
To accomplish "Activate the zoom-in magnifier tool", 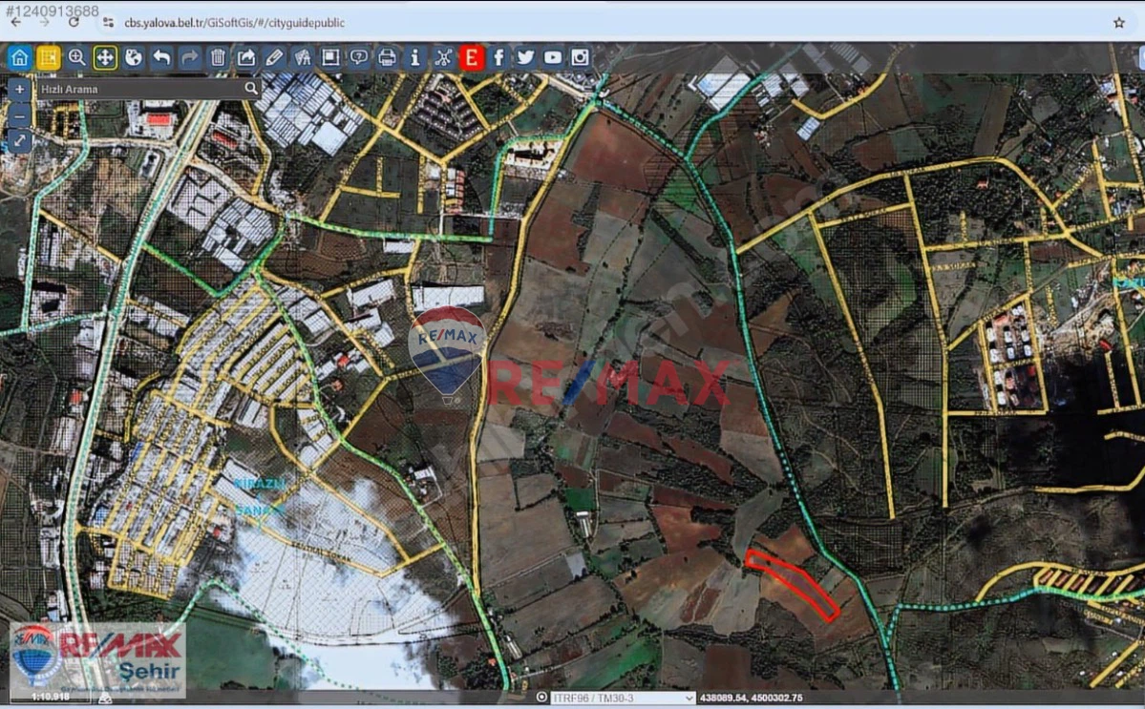I will [x=76, y=57].
